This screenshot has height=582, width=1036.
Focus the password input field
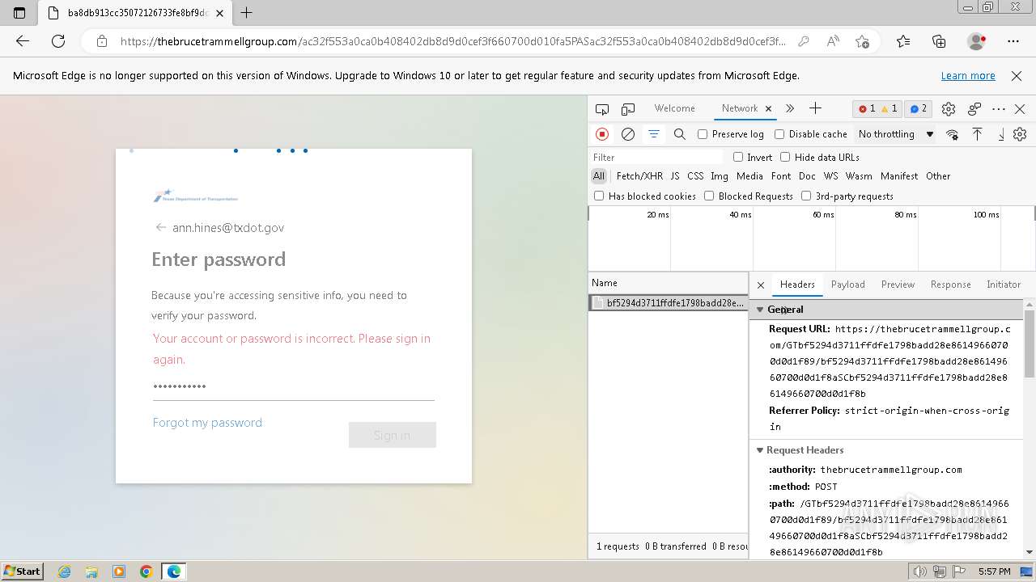[293, 386]
